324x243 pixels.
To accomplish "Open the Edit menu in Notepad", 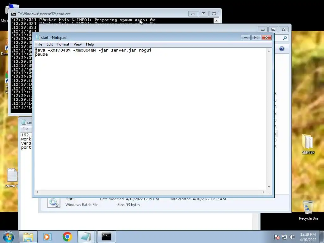I will coord(50,44).
